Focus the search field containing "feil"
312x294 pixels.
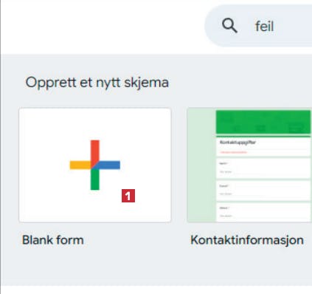click(258, 26)
